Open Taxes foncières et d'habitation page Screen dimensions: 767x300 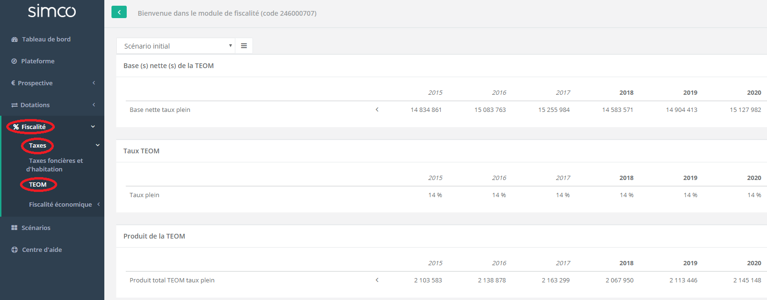[x=55, y=165]
